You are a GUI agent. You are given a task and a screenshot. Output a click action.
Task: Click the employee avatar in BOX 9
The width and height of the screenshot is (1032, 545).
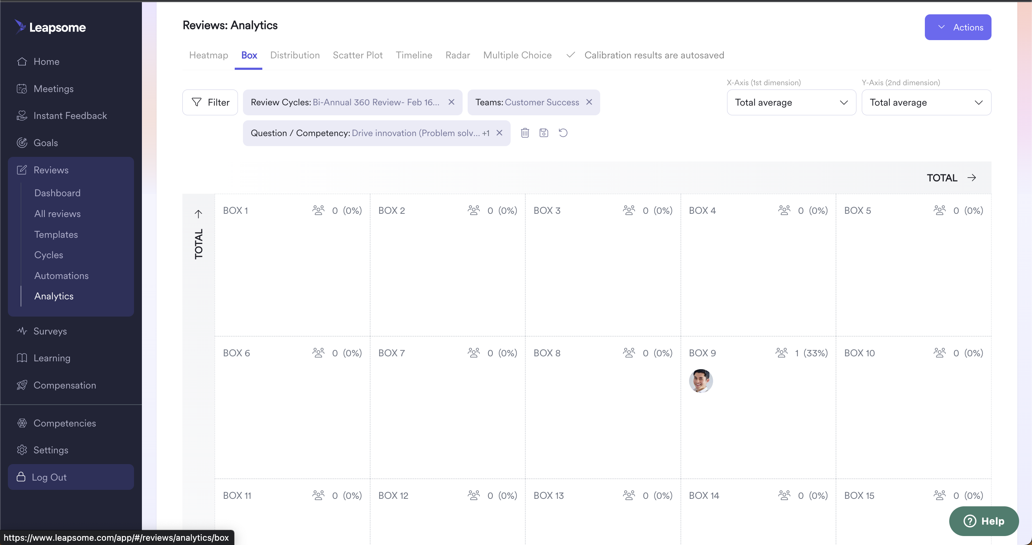pos(701,380)
